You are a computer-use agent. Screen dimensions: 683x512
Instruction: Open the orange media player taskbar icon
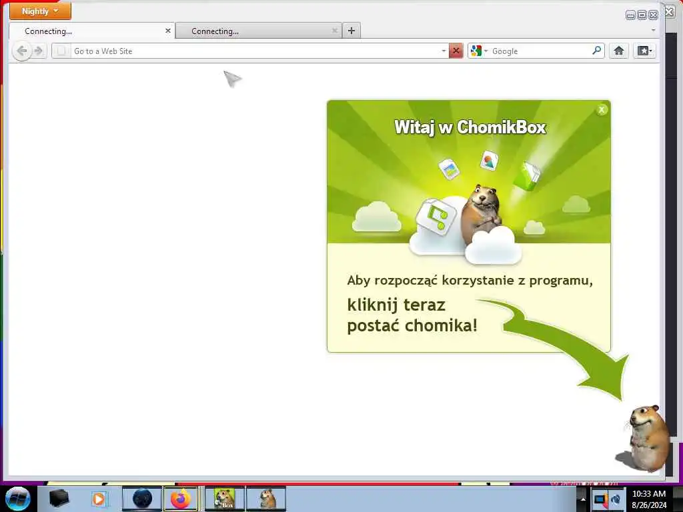point(99,499)
